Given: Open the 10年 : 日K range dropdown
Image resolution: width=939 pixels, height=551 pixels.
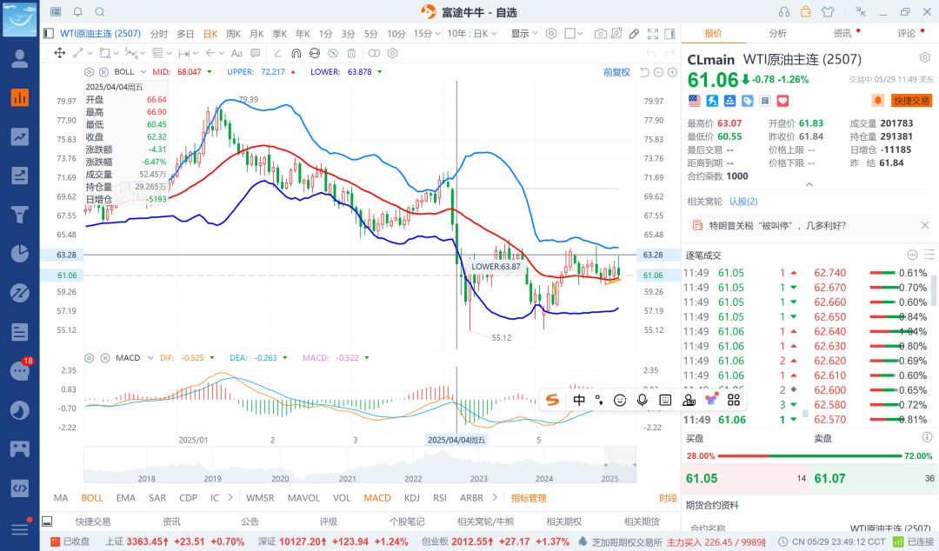Looking at the screenshot, I should [x=472, y=34].
